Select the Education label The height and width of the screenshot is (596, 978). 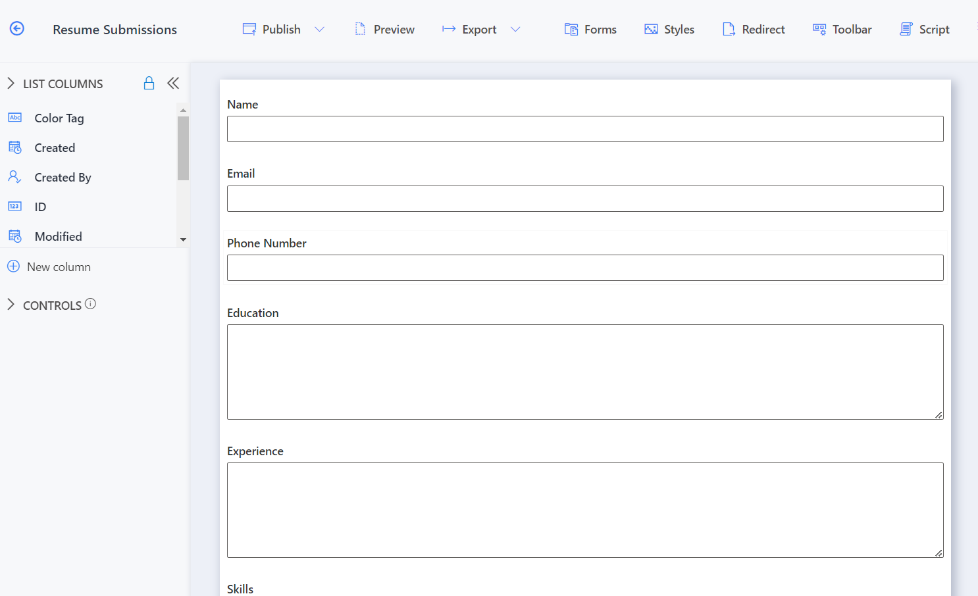pyautogui.click(x=253, y=313)
